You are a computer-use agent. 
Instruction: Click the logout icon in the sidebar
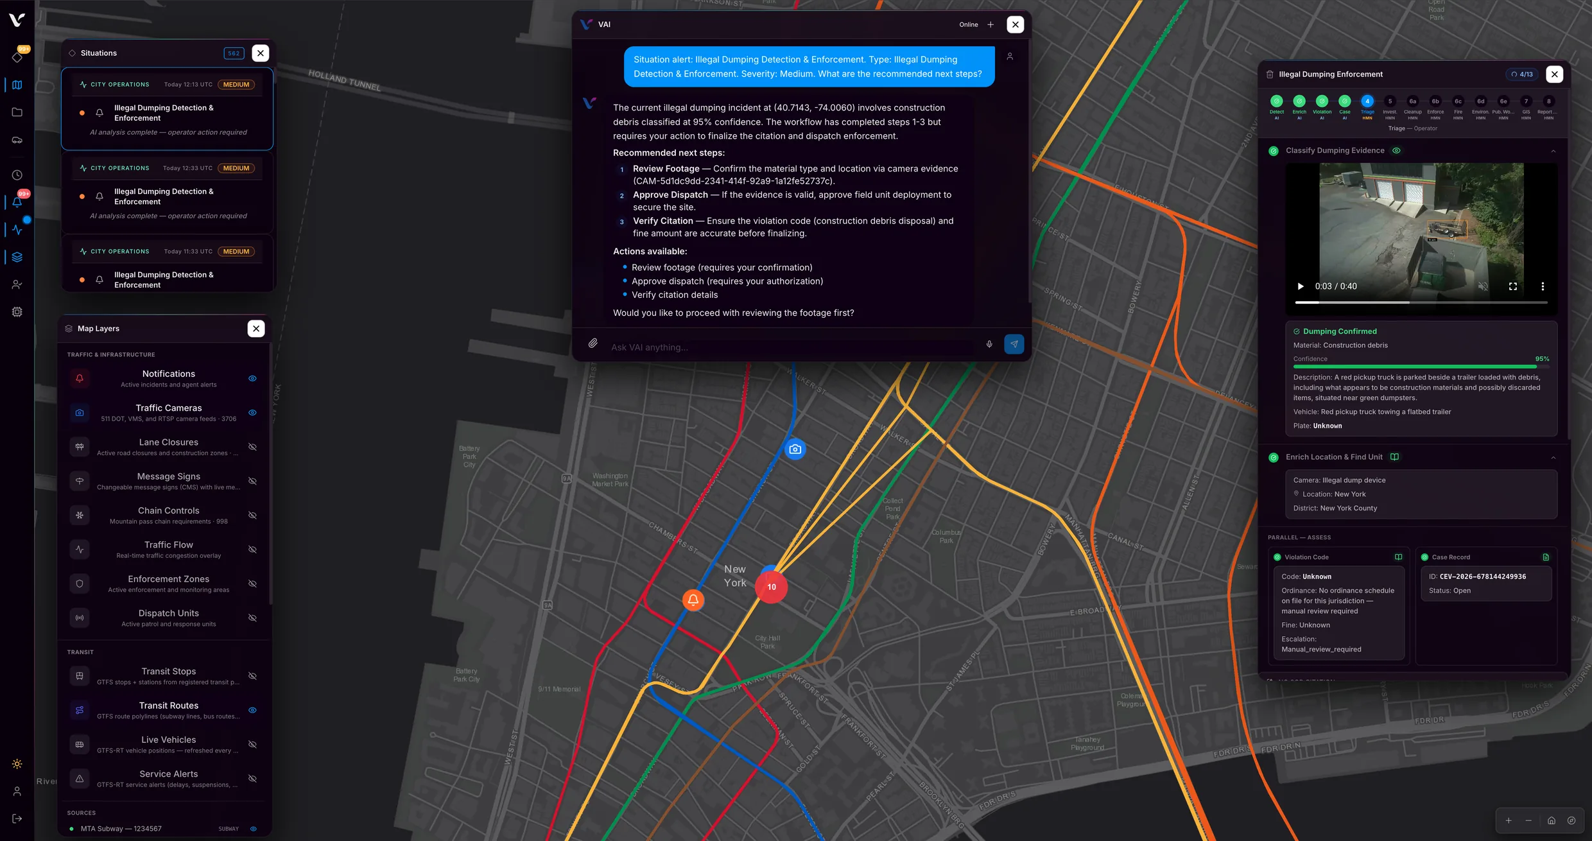pos(17,819)
